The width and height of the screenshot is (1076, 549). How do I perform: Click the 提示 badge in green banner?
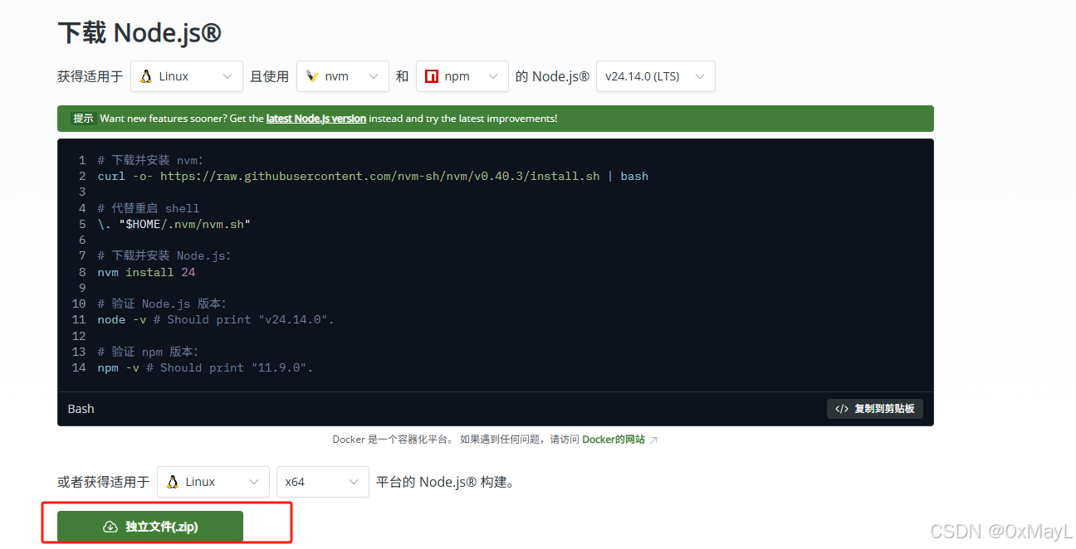tap(83, 119)
